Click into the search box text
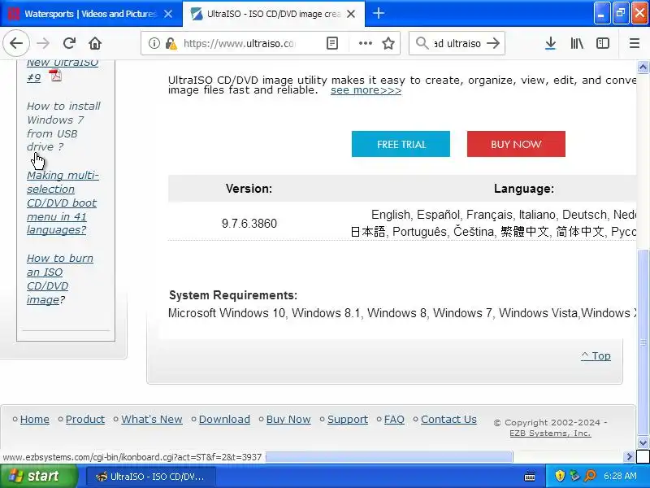Image resolution: width=650 pixels, height=488 pixels. (457, 43)
